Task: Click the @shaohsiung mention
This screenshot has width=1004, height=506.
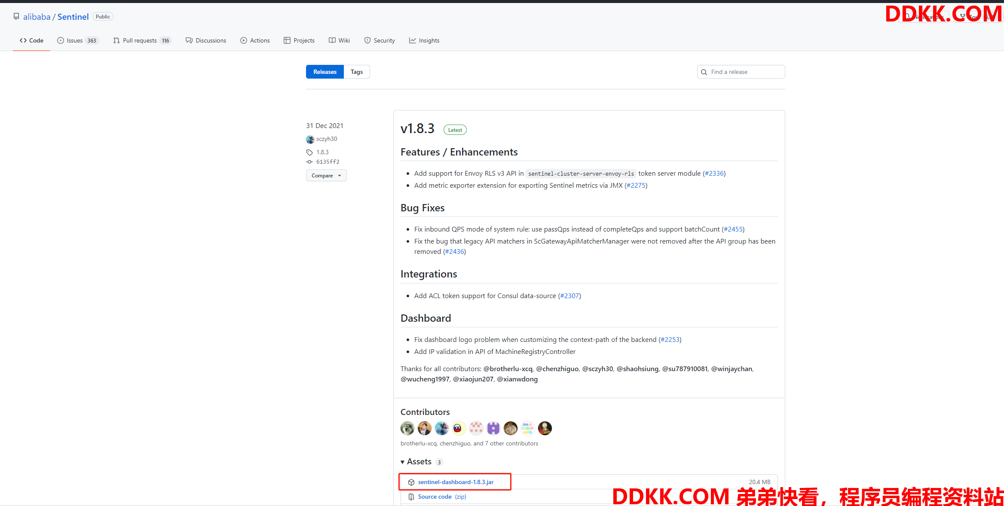Action: pyautogui.click(x=638, y=369)
